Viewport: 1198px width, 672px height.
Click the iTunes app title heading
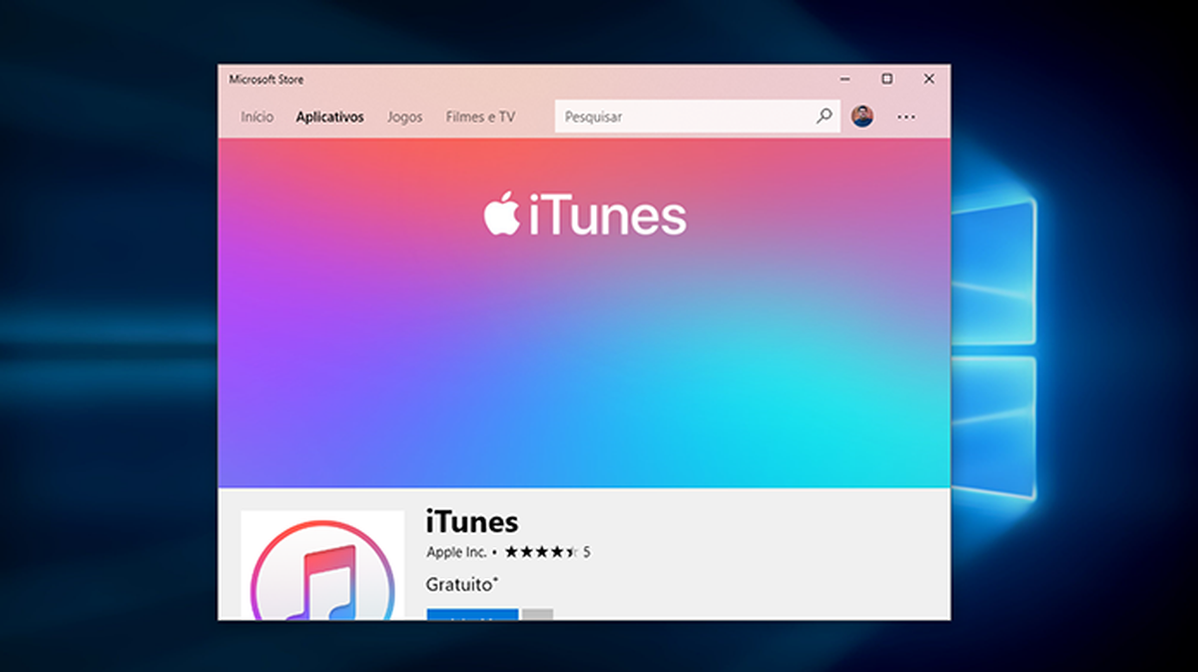[x=472, y=521]
